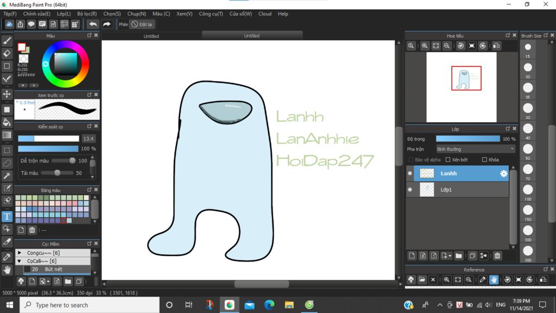This screenshot has height=313, width=556.
Task: Open the Công cụ(T) menu
Action: (211, 14)
